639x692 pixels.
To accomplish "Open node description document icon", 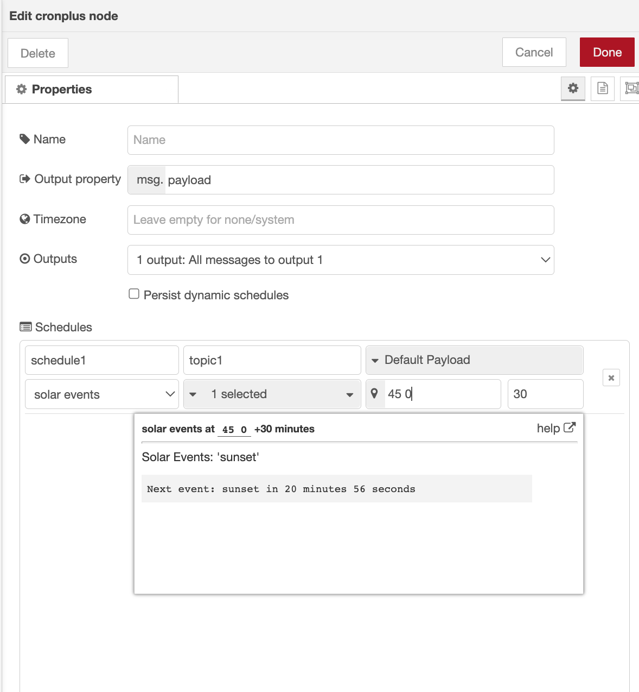I will pos(602,89).
